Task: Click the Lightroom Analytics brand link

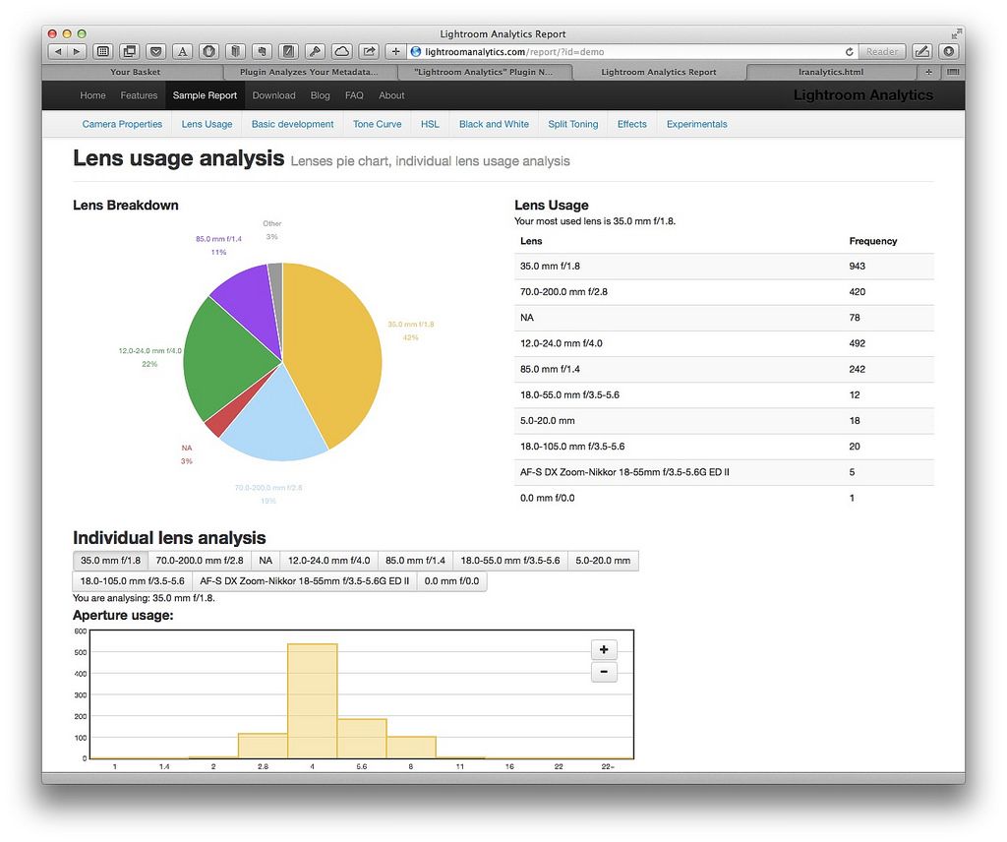Action: pos(862,95)
